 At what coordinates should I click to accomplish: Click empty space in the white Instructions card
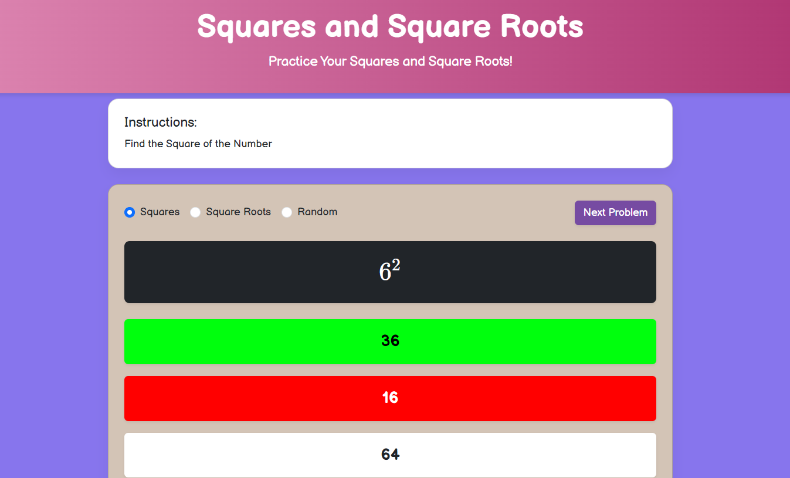(469, 135)
